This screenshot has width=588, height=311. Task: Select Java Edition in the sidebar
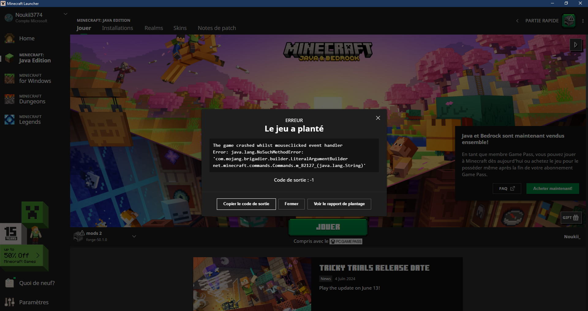point(35,58)
